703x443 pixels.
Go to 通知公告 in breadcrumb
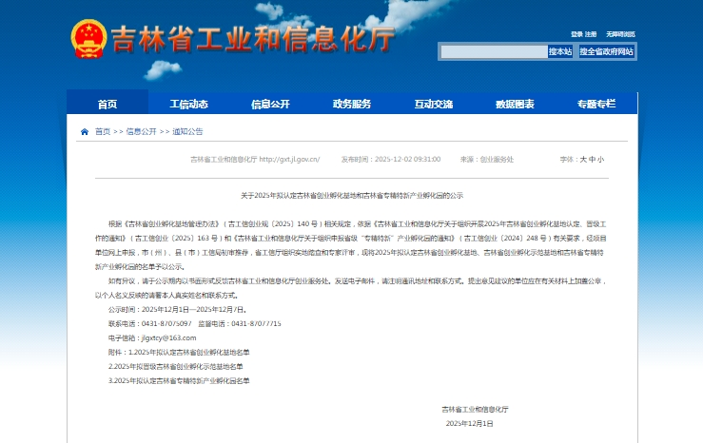187,132
